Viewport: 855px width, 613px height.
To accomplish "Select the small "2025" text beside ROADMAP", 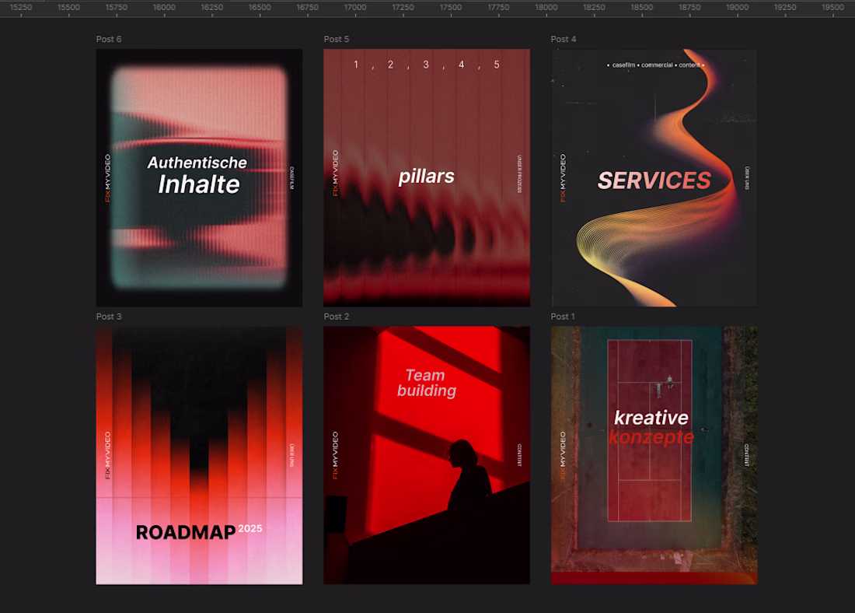I will 250,528.
